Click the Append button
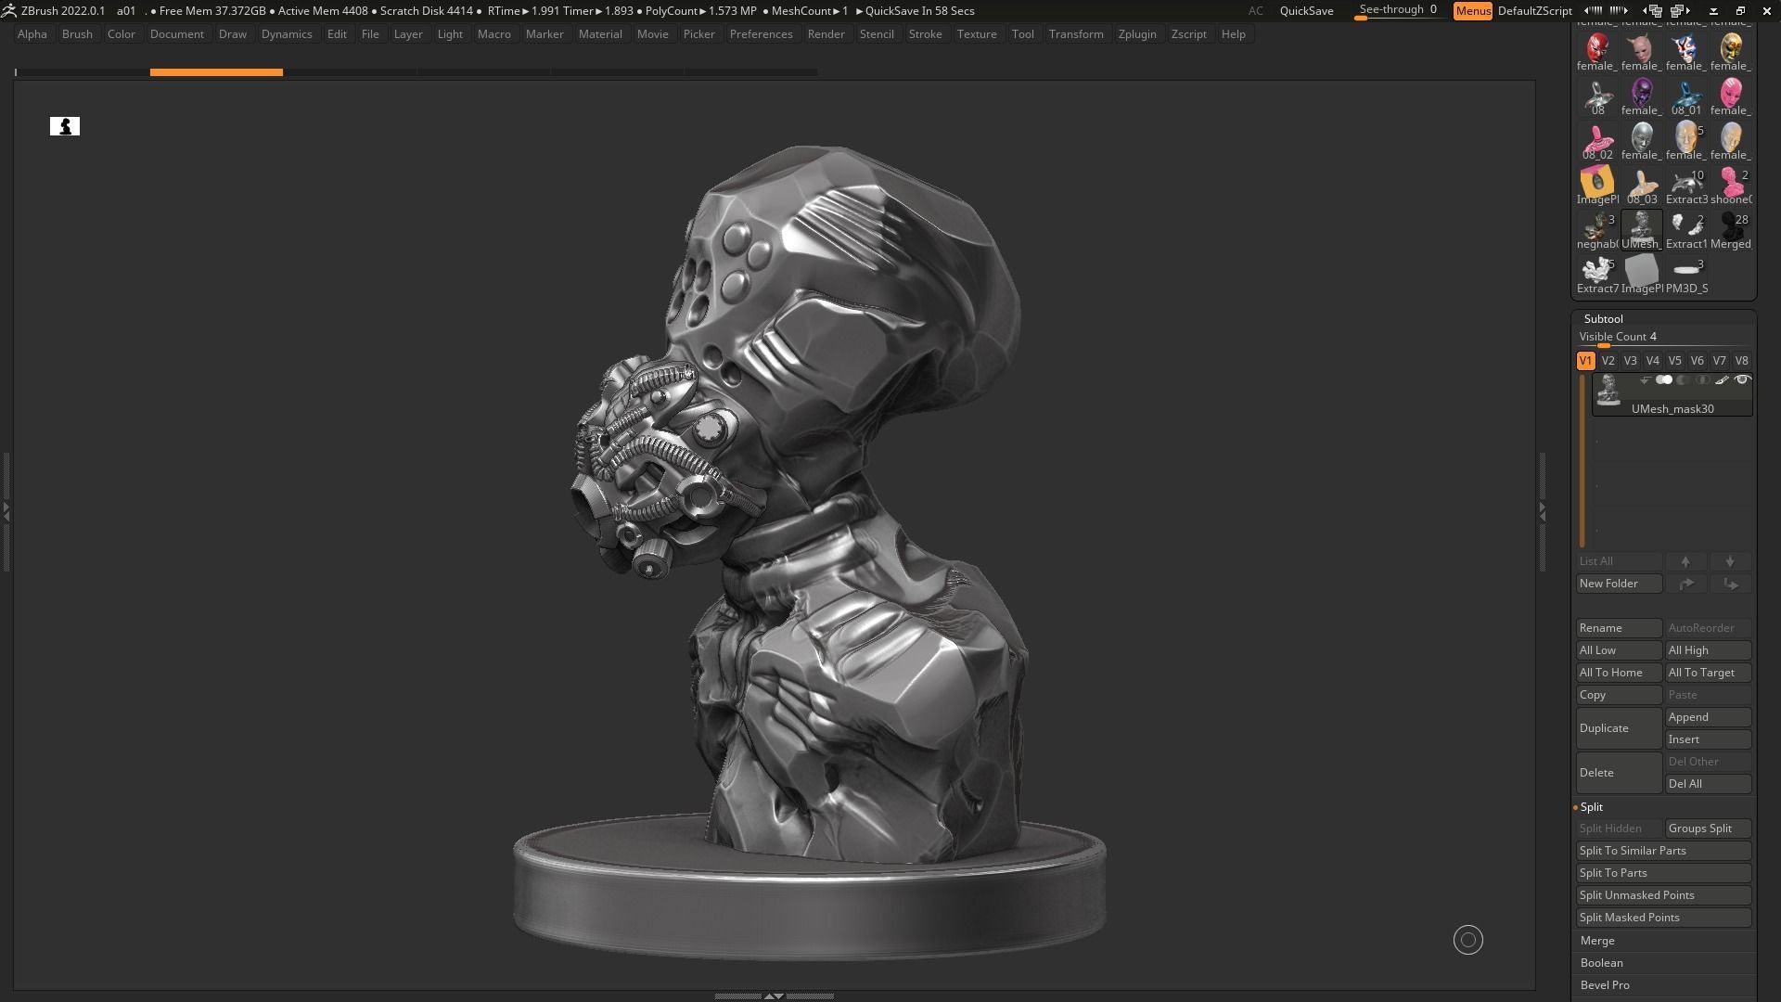 pyautogui.click(x=1708, y=717)
